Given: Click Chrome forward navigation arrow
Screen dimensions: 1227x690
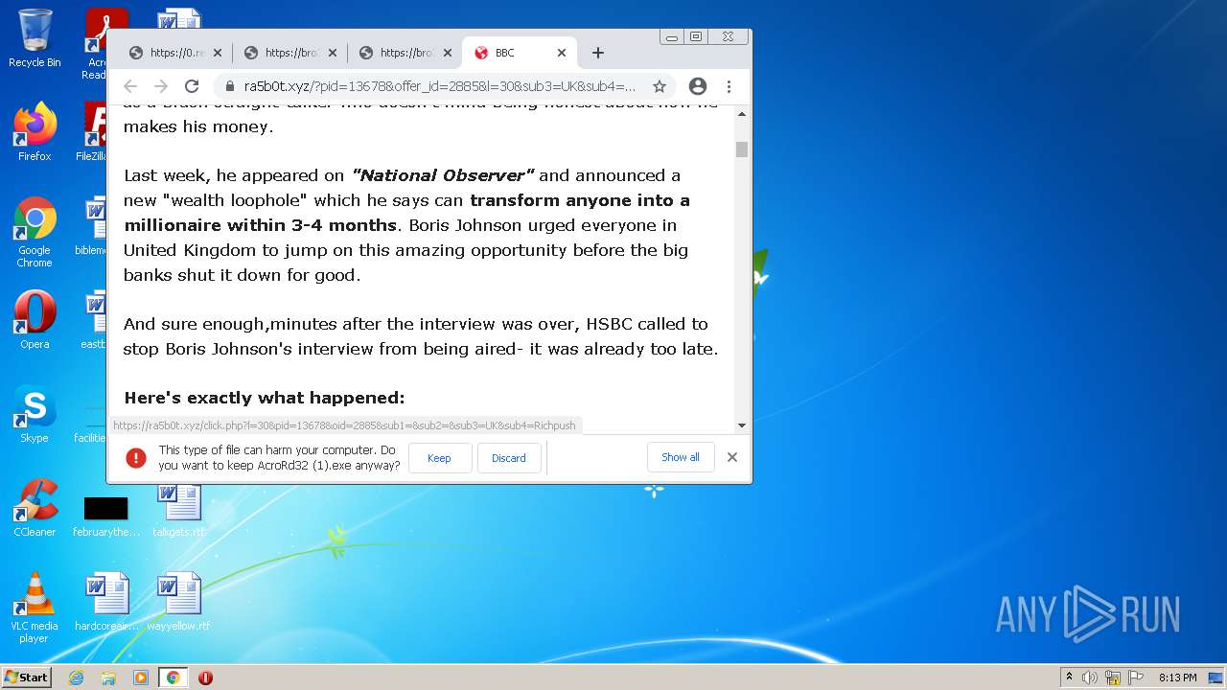Looking at the screenshot, I should tap(161, 86).
